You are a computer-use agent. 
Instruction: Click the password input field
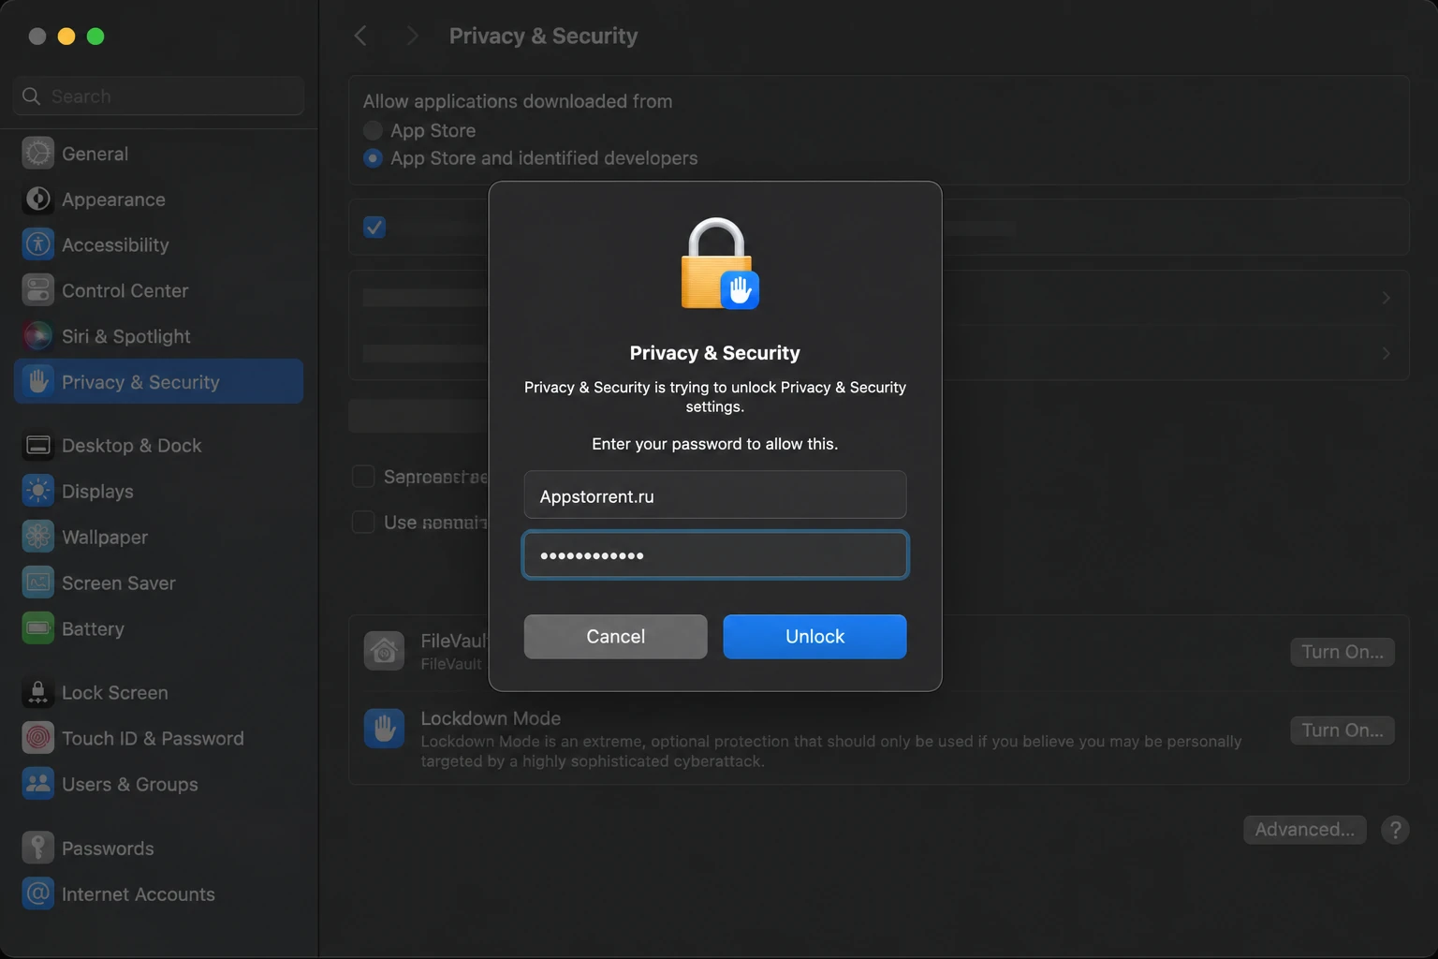click(715, 554)
